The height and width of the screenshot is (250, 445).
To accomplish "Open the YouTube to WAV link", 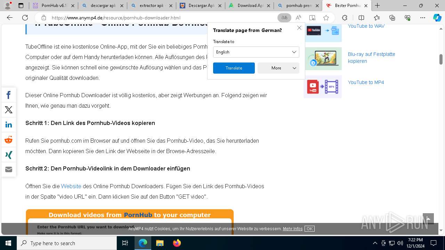I will click(366, 26).
